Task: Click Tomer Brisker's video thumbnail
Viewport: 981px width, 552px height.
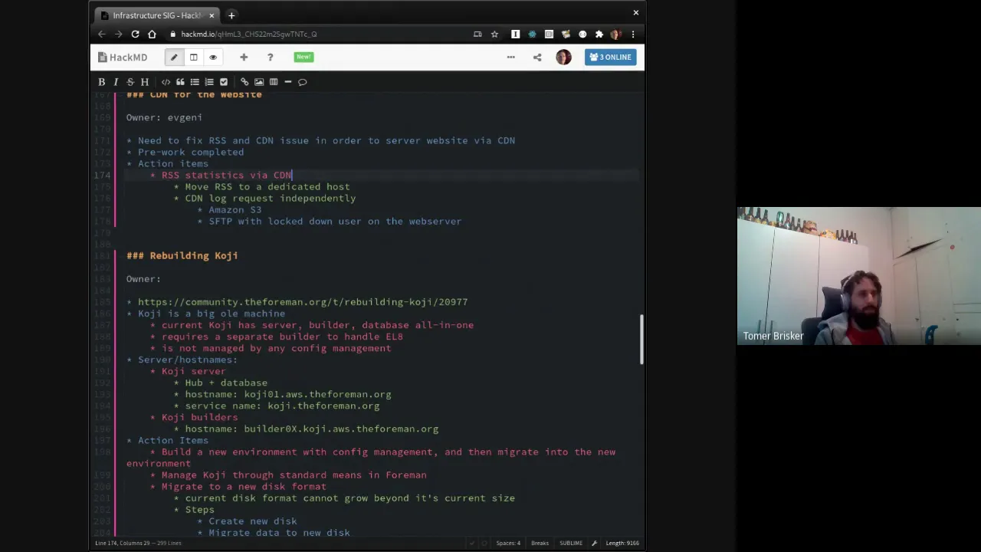Action: tap(858, 276)
